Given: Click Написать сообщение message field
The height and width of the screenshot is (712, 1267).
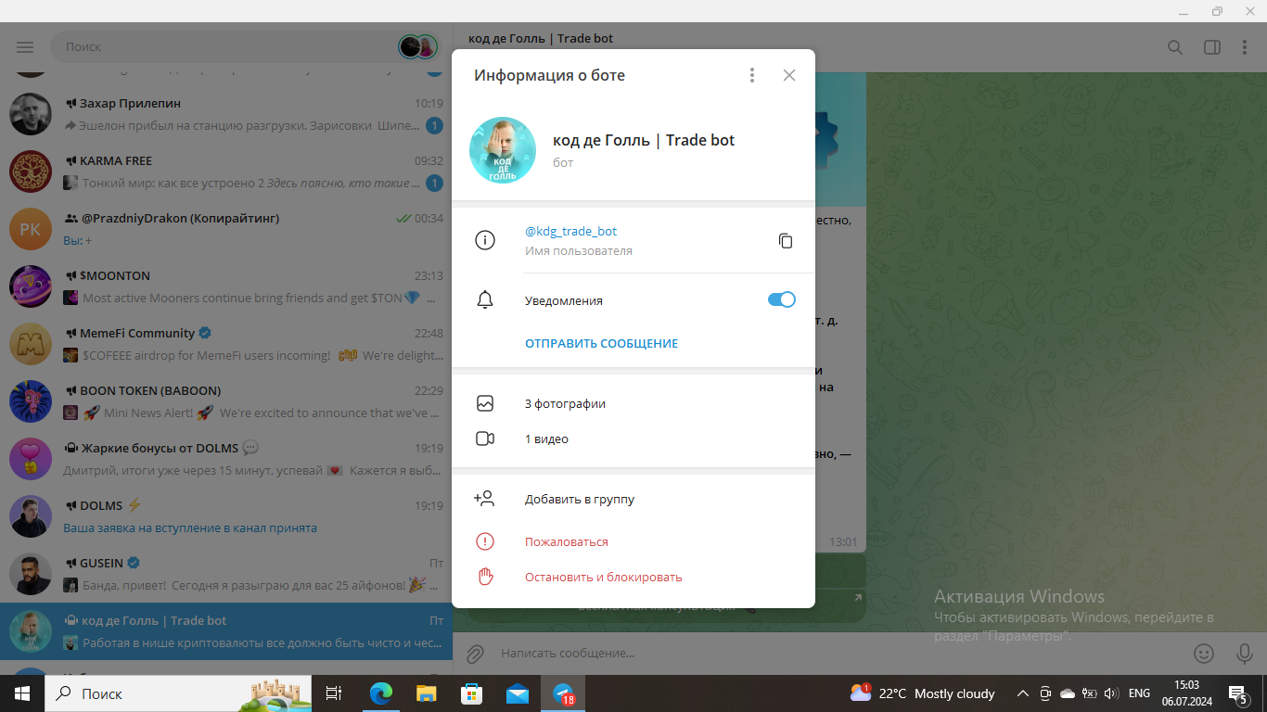Looking at the screenshot, I should click(839, 654).
